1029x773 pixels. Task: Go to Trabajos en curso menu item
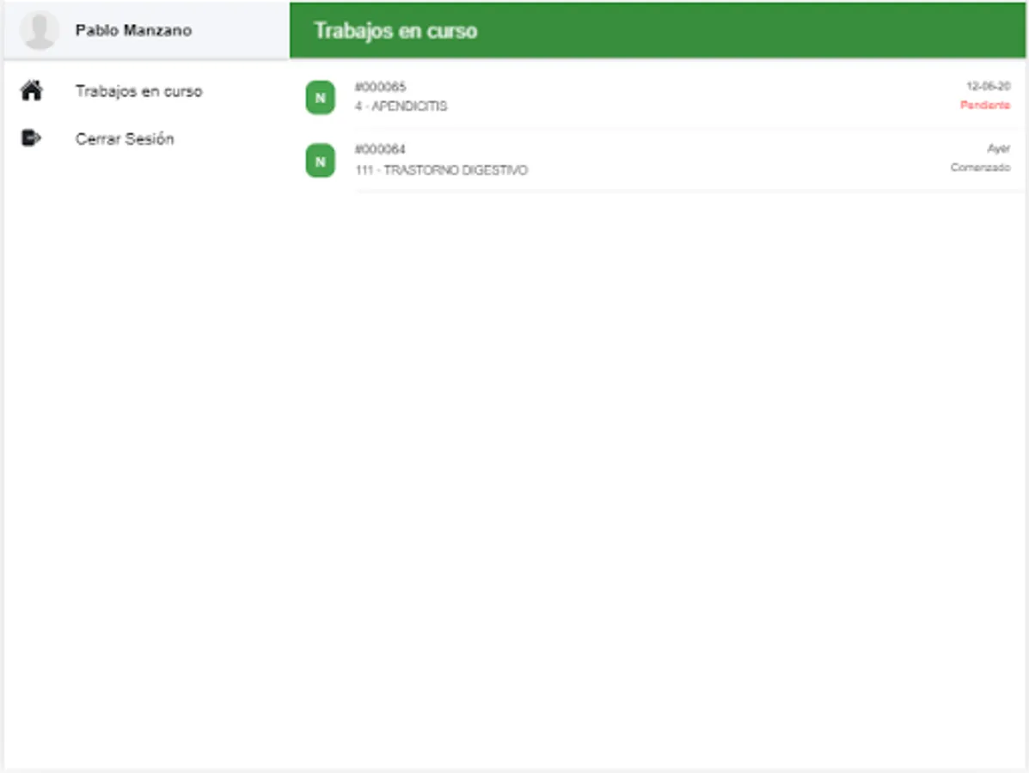(x=138, y=91)
